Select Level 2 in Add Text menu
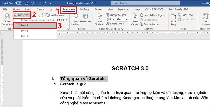The image size is (210, 107). pos(35,31)
